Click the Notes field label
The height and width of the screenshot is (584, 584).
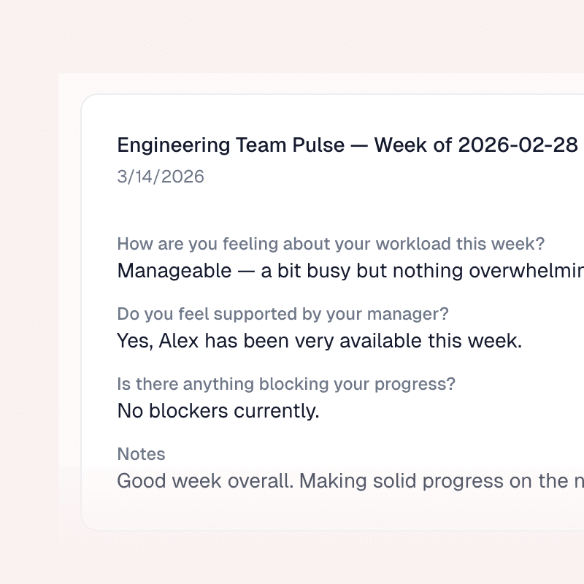[x=141, y=454]
